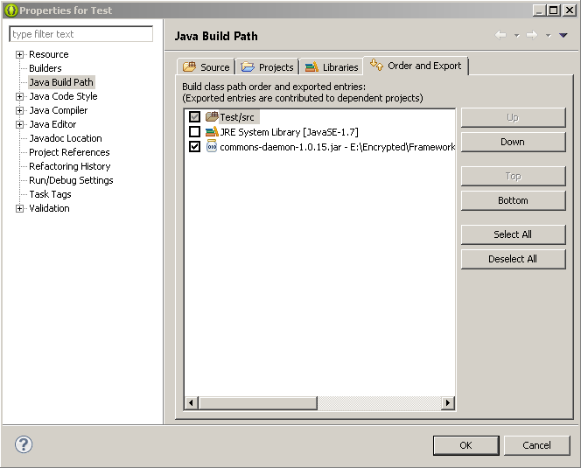Select Java Build Path in the tree
Viewport: 581px width, 468px height.
pos(61,82)
